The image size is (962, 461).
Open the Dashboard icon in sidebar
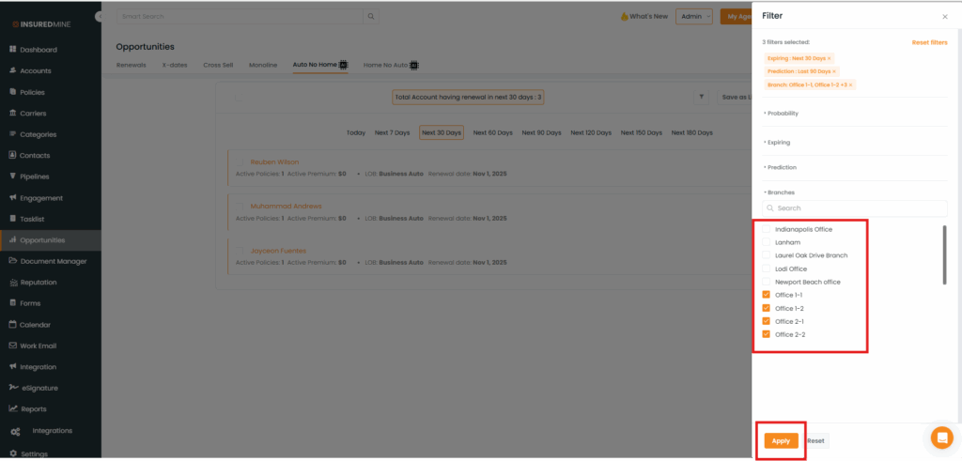coord(13,50)
